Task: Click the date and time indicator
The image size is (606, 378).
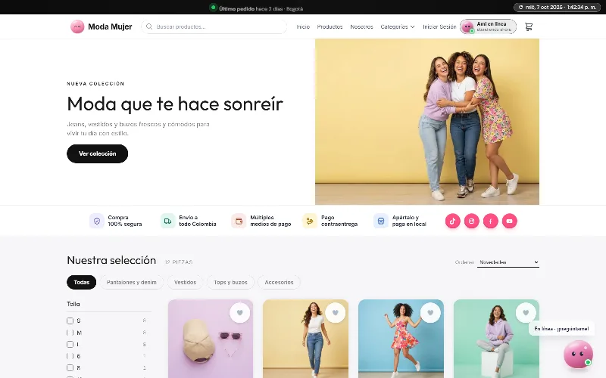Action: pos(558,8)
